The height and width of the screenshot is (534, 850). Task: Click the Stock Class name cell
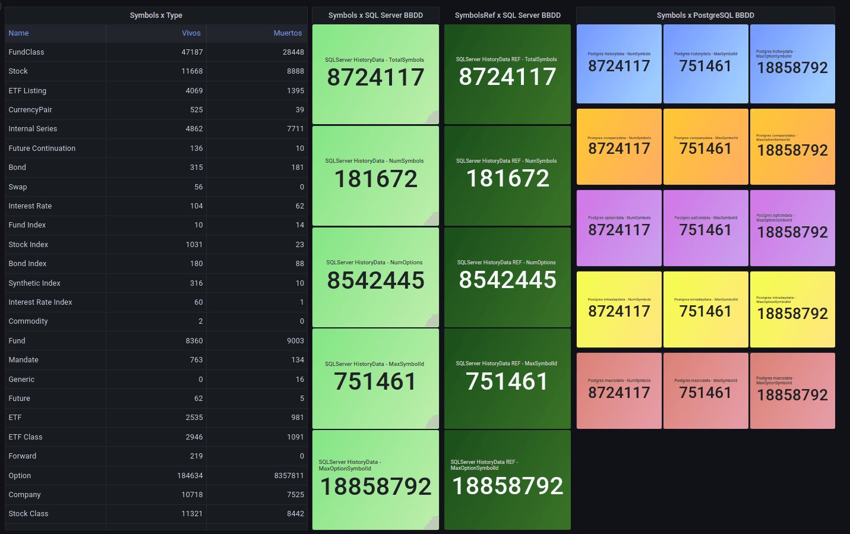click(x=55, y=514)
